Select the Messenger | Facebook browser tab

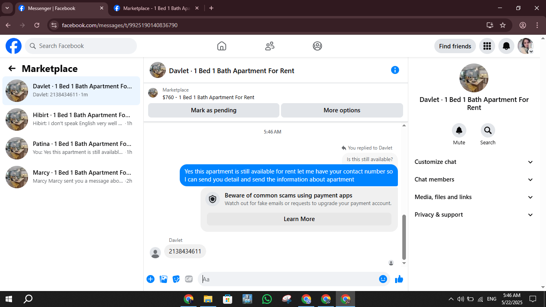point(61,8)
